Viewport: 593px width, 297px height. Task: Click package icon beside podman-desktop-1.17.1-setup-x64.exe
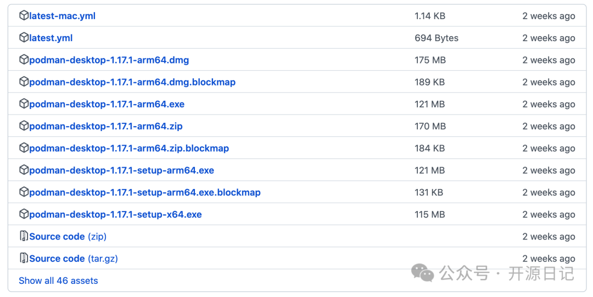(24, 214)
